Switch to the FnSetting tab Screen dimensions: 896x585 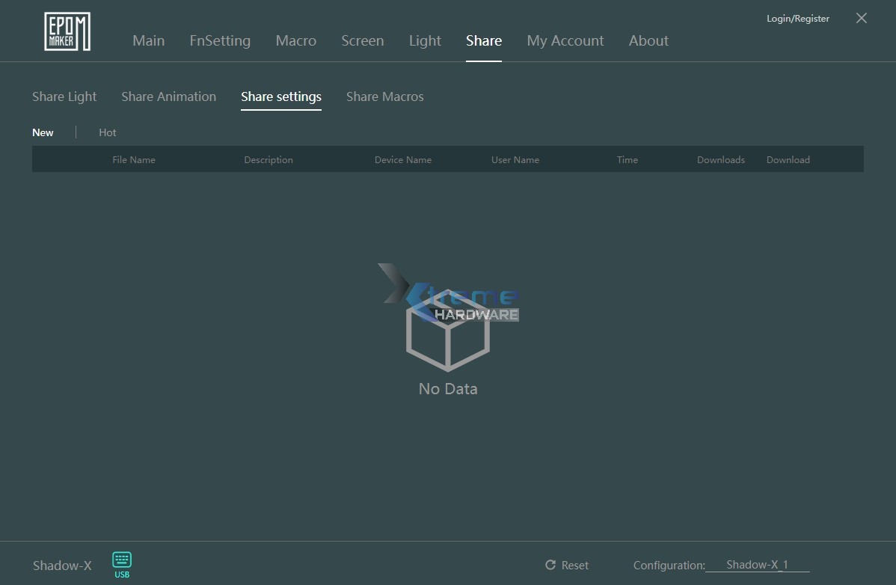(220, 41)
